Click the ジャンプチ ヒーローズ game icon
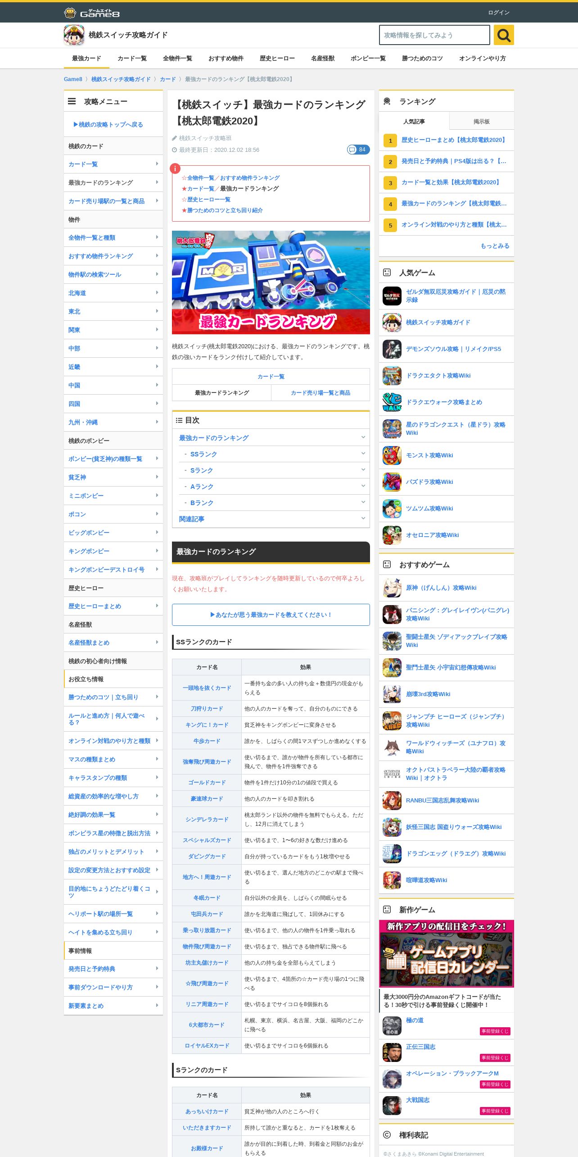Screen dimensions: 578x1157 click(392, 721)
